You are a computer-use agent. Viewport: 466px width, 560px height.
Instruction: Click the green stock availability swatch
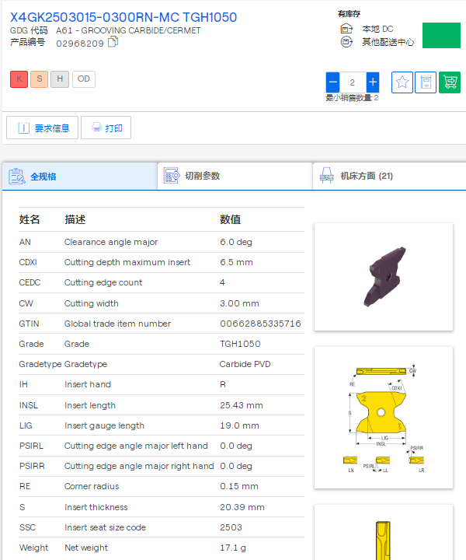441,36
